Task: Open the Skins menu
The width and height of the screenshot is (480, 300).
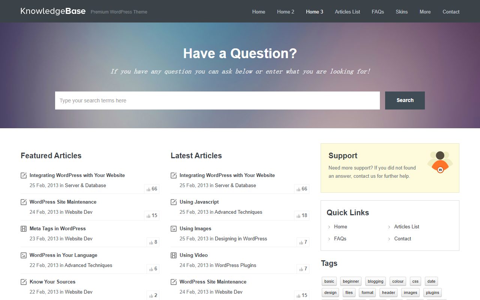Action: 402,12
